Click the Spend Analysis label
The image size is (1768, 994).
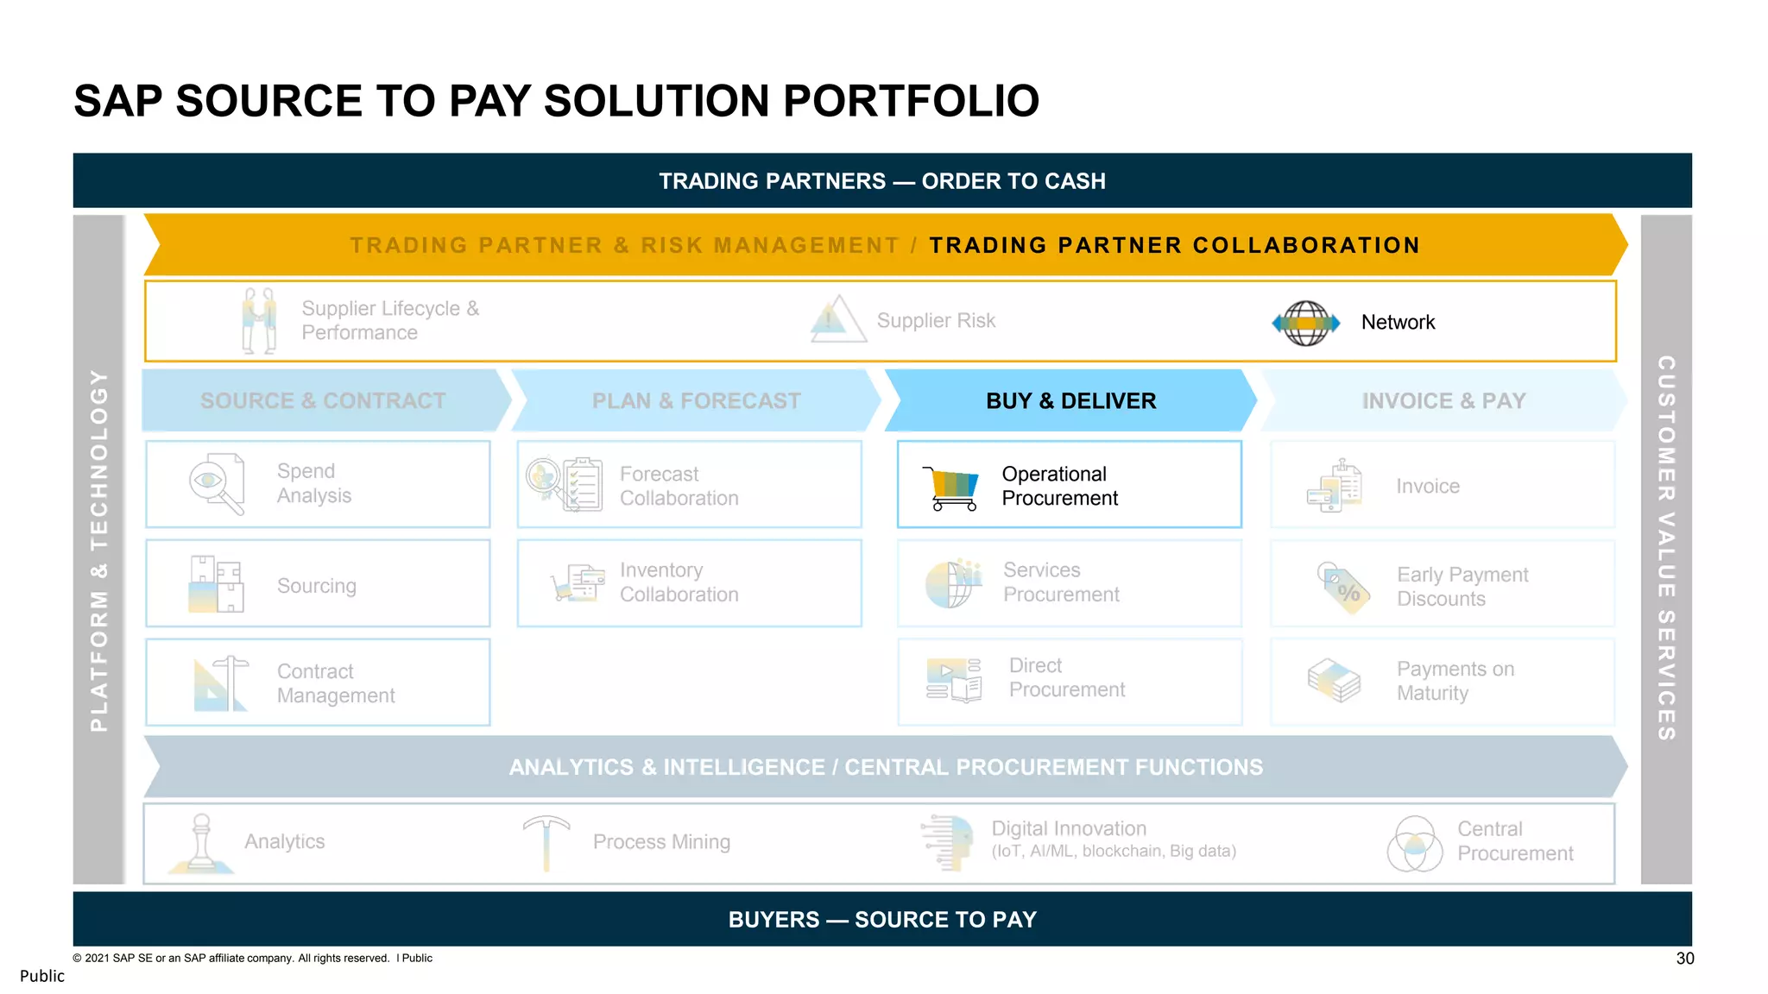coord(314,483)
